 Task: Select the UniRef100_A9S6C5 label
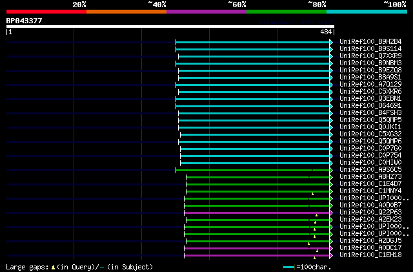(370, 170)
